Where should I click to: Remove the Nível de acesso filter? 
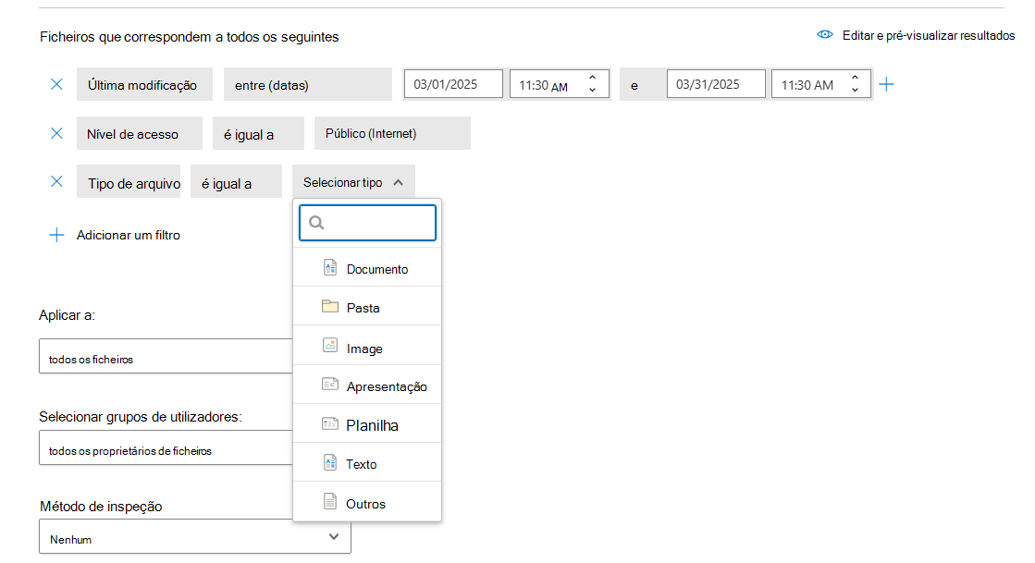[x=56, y=133]
